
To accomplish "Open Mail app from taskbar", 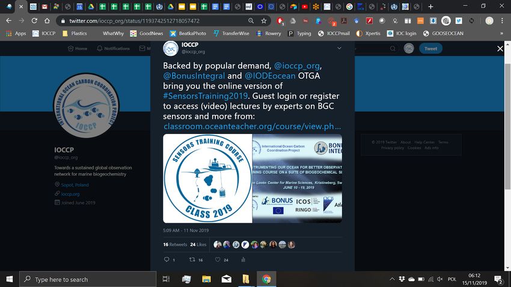I will (x=226, y=279).
